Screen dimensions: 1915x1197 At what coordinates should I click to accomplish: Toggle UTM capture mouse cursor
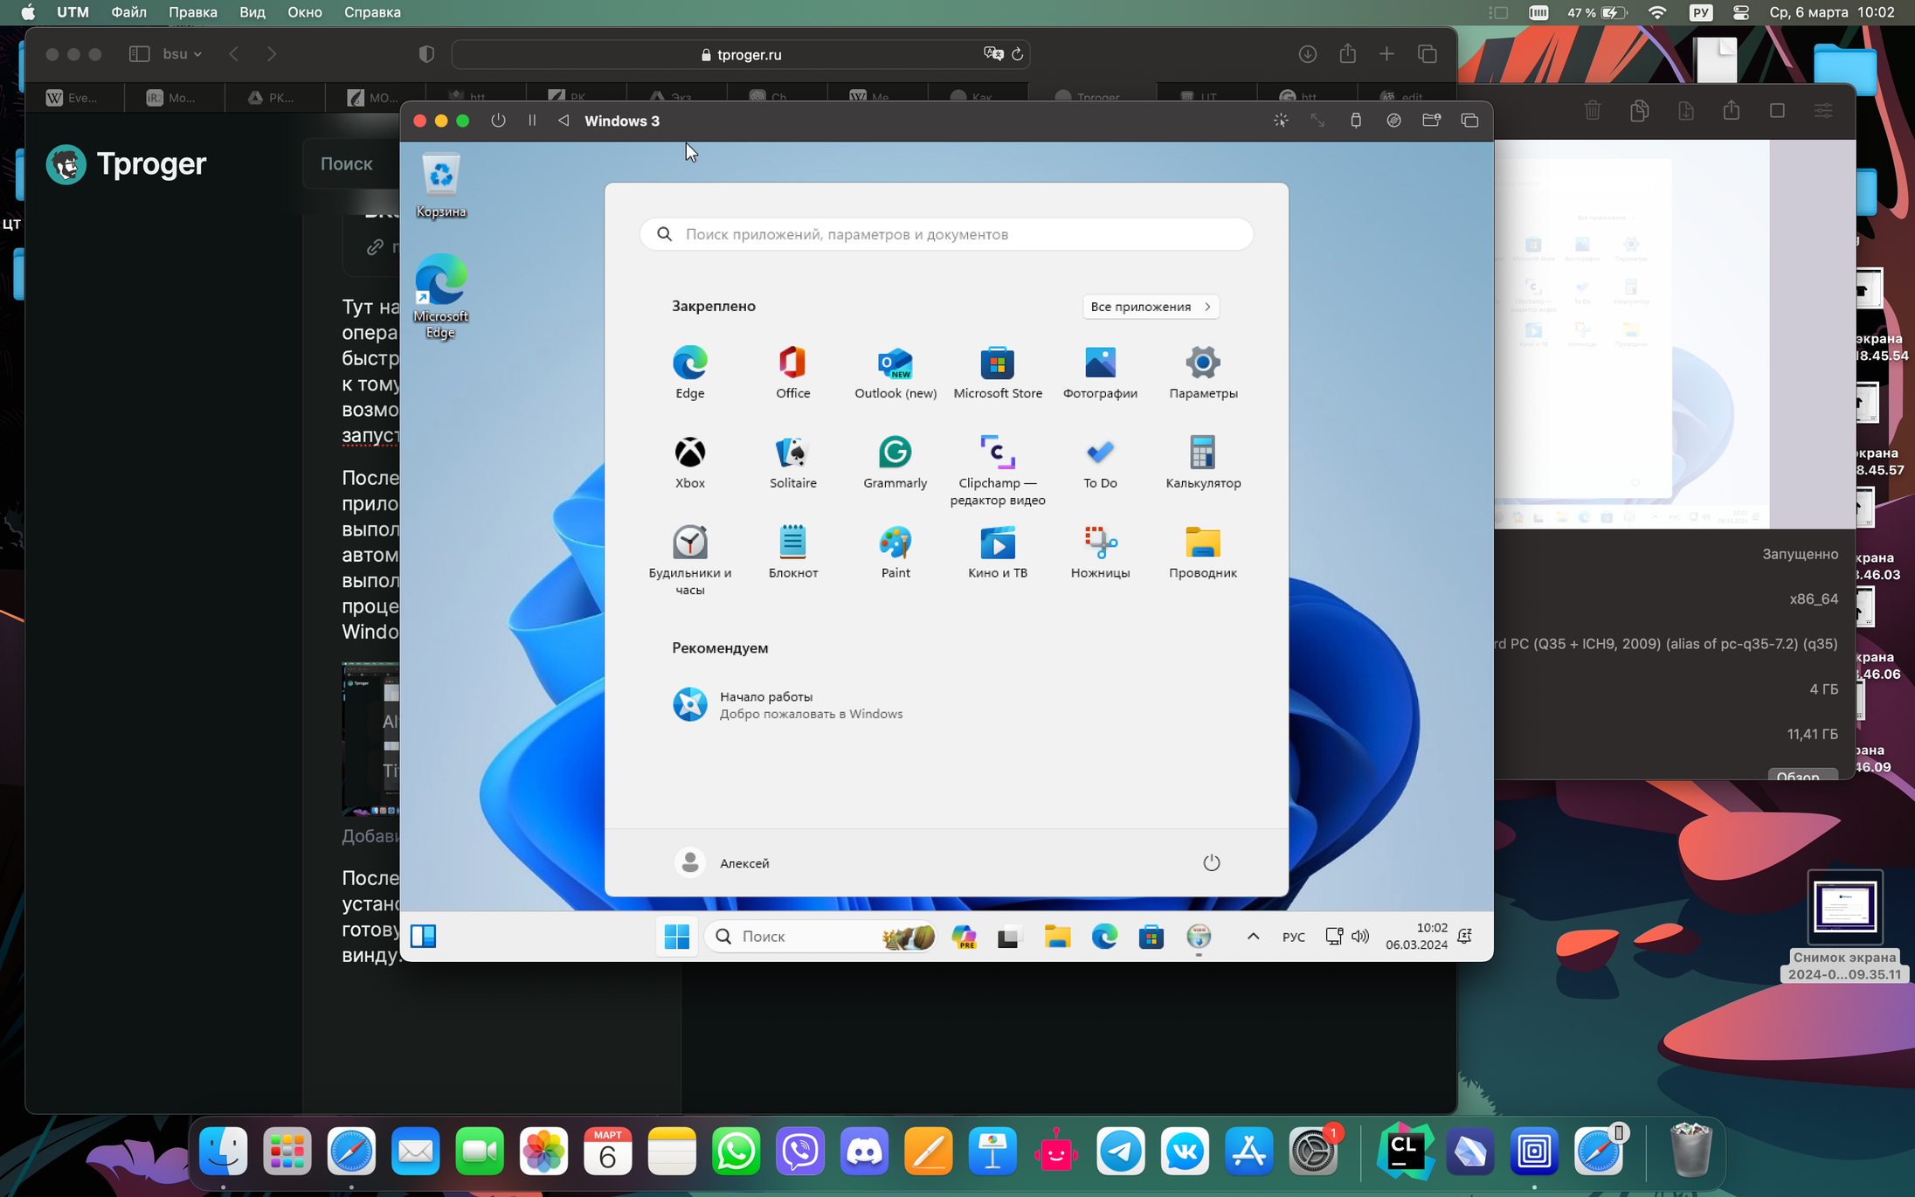(1280, 121)
